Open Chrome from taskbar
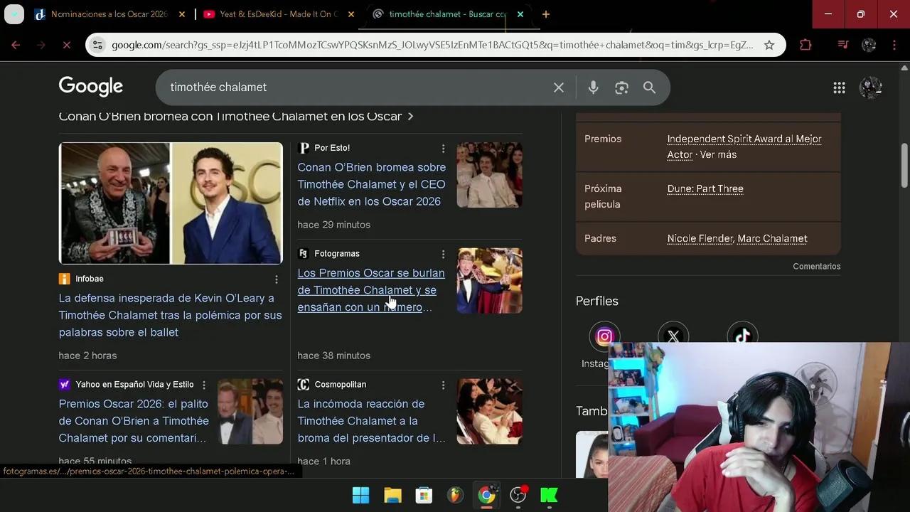The width and height of the screenshot is (910, 512). [486, 495]
